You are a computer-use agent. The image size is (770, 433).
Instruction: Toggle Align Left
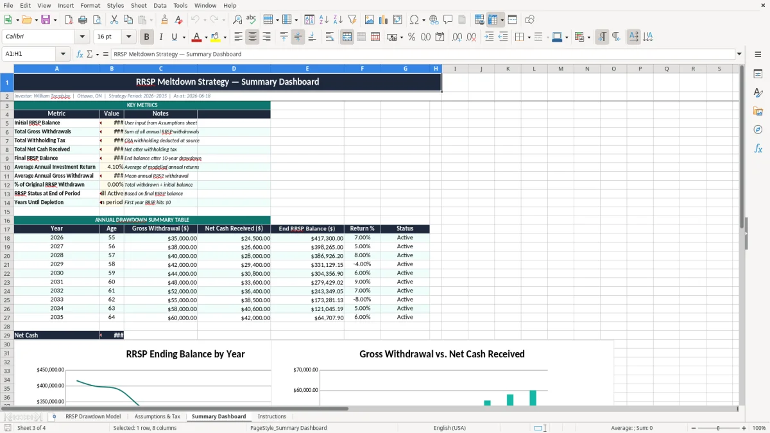tap(238, 37)
